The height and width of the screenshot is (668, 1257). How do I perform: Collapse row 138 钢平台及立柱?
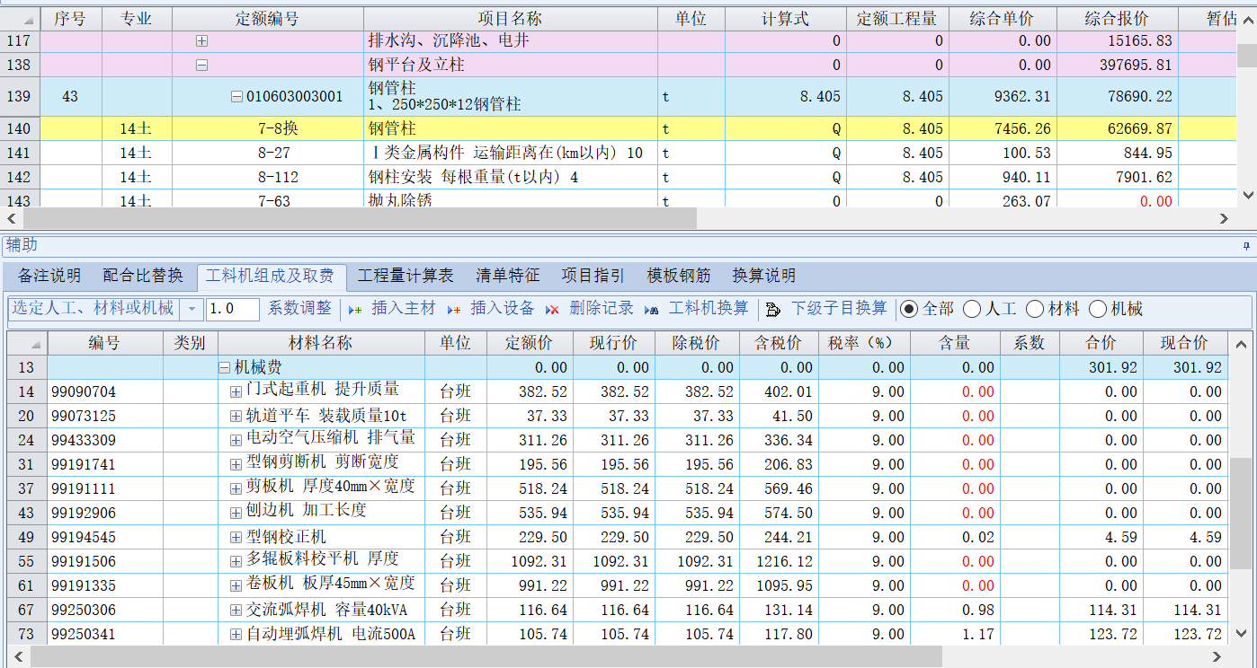tap(201, 65)
